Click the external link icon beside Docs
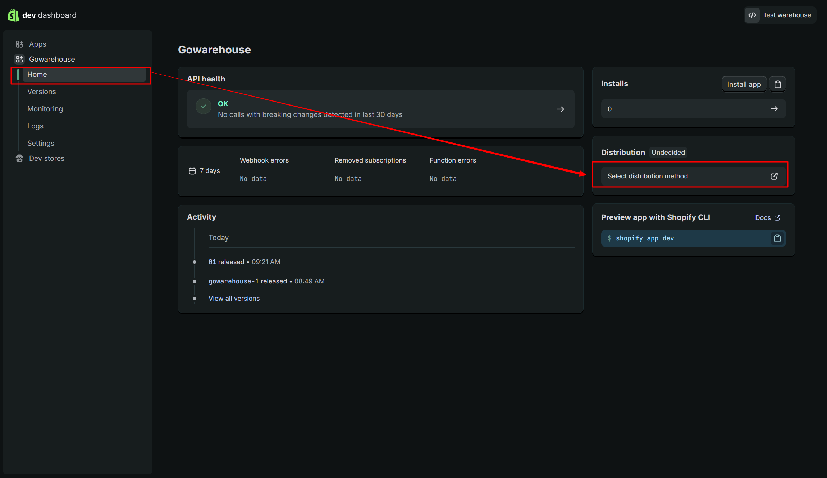The height and width of the screenshot is (478, 827). [777, 218]
